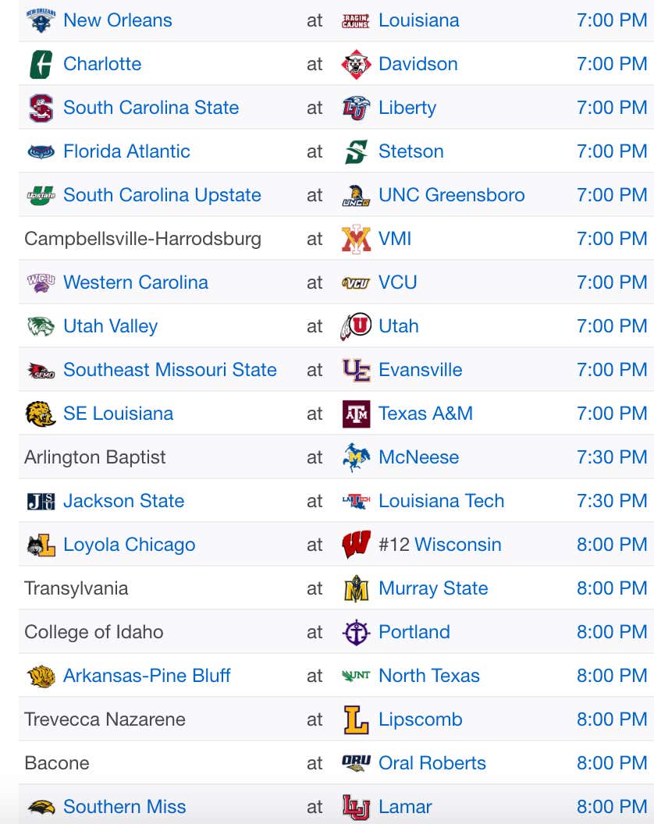Image resolution: width=654 pixels, height=824 pixels.
Task: Open the Arkansas-Pine Bluff team link
Action: click(147, 676)
